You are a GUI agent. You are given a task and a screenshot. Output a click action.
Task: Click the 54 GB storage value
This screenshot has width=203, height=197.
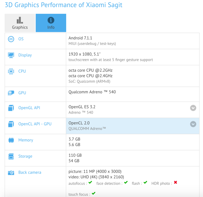coord(74,161)
